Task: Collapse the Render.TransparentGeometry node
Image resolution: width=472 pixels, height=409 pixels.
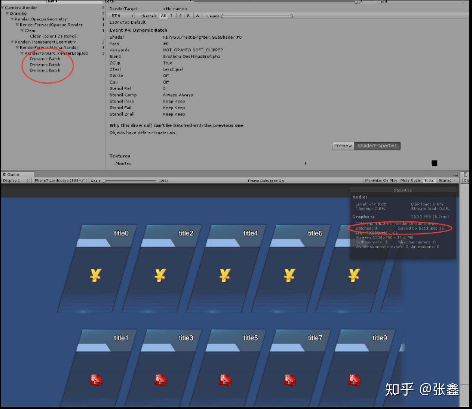Action: (12, 42)
